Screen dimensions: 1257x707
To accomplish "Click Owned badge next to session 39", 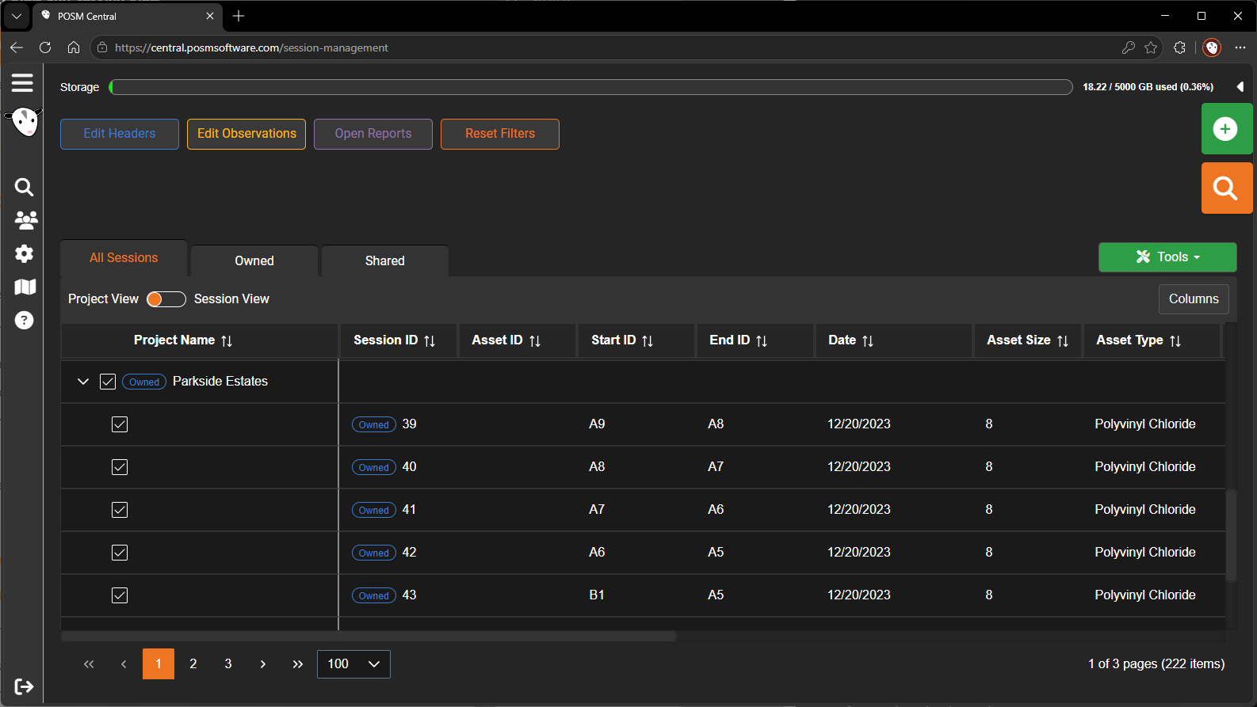I will (x=374, y=424).
